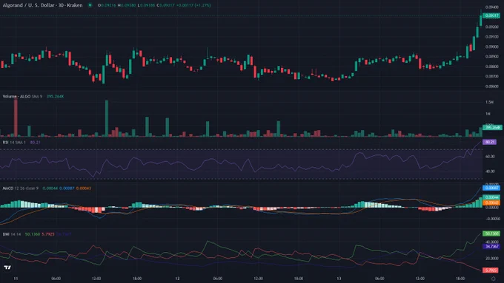
Task: Click the blue MACD axis tag 0.00087
Action: coord(491,188)
